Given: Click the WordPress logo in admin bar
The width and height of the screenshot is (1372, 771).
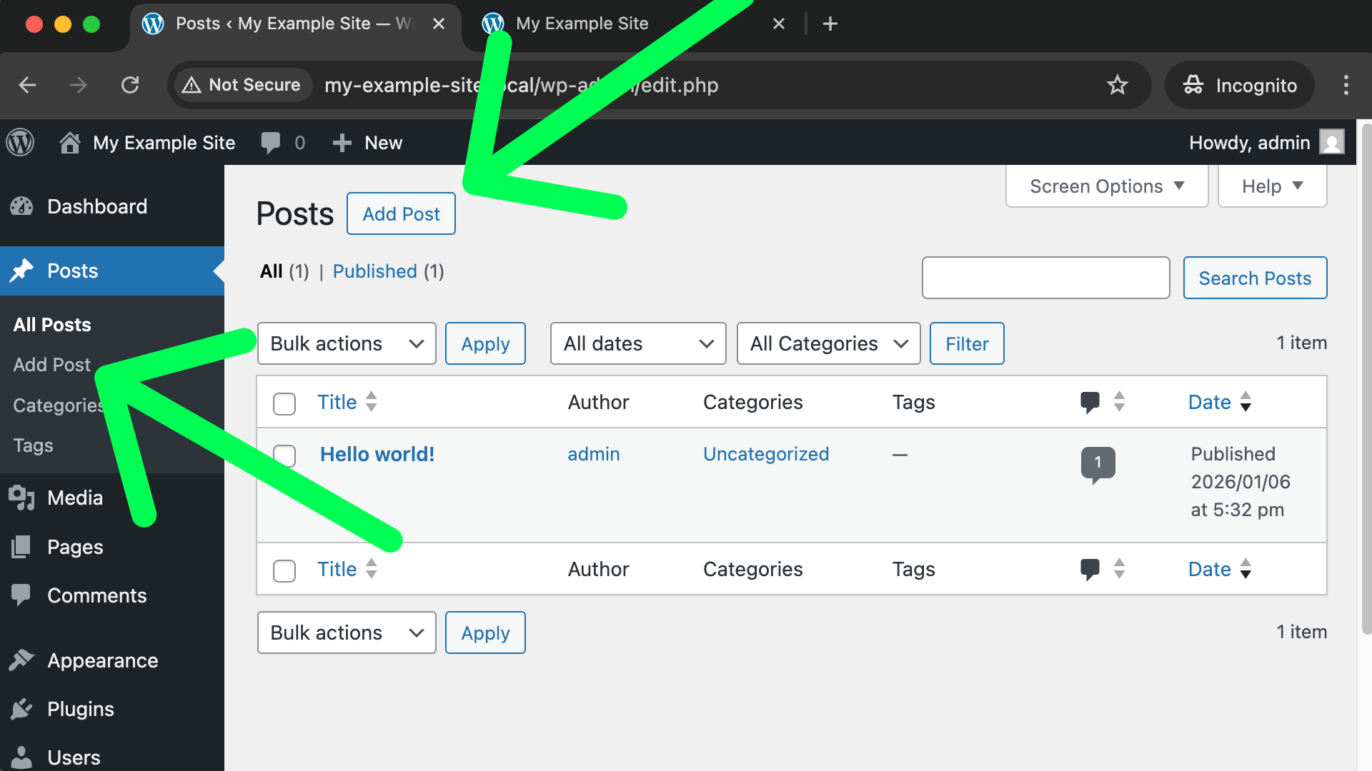Looking at the screenshot, I should pyautogui.click(x=20, y=142).
